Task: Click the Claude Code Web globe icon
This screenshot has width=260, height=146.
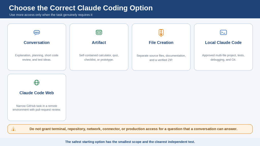Action: (37, 82)
